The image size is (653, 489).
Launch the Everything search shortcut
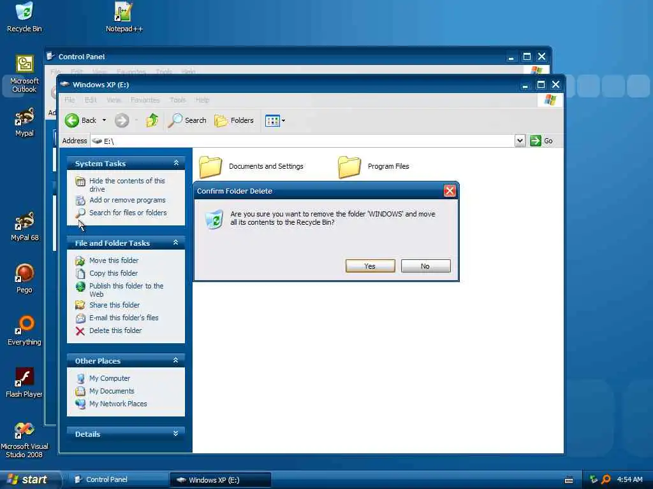click(x=24, y=330)
